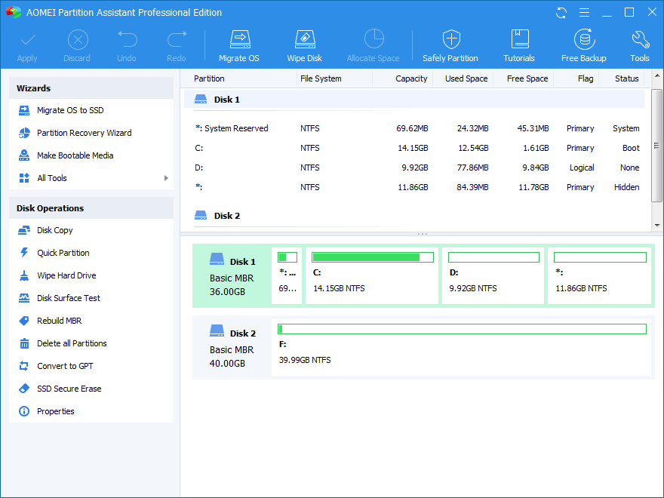This screenshot has height=498, width=664.
Task: Select the F: partition usage bar
Action: click(461, 329)
